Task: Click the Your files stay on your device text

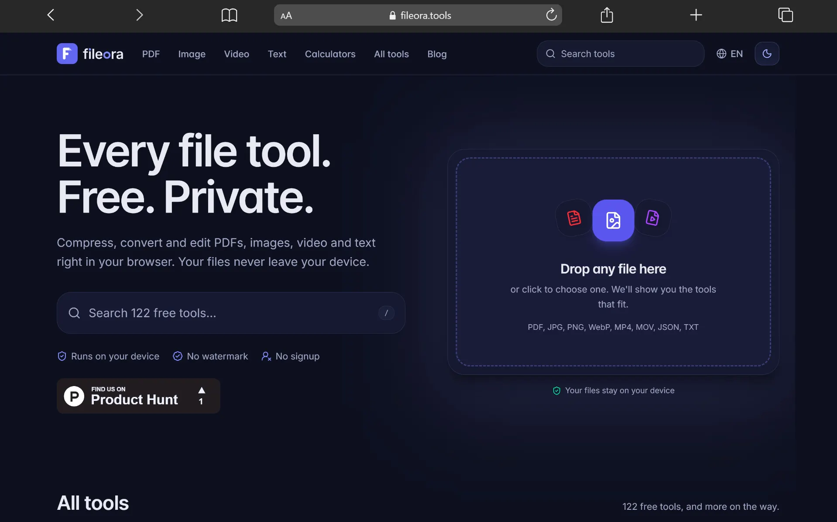Action: coord(620,390)
